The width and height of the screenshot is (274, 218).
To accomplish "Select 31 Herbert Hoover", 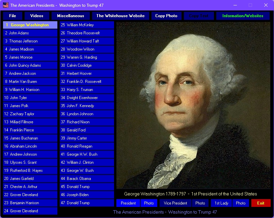I will [87, 73].
